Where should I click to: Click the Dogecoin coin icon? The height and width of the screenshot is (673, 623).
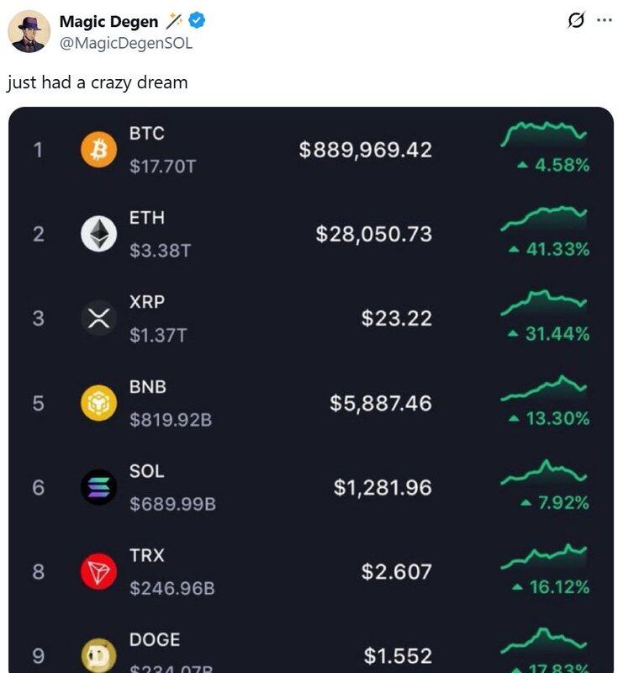point(98,654)
